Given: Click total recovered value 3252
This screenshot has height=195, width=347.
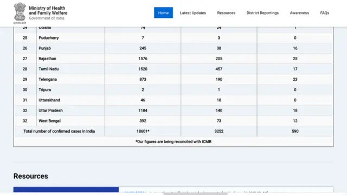Looking at the screenshot, I should (219, 131).
